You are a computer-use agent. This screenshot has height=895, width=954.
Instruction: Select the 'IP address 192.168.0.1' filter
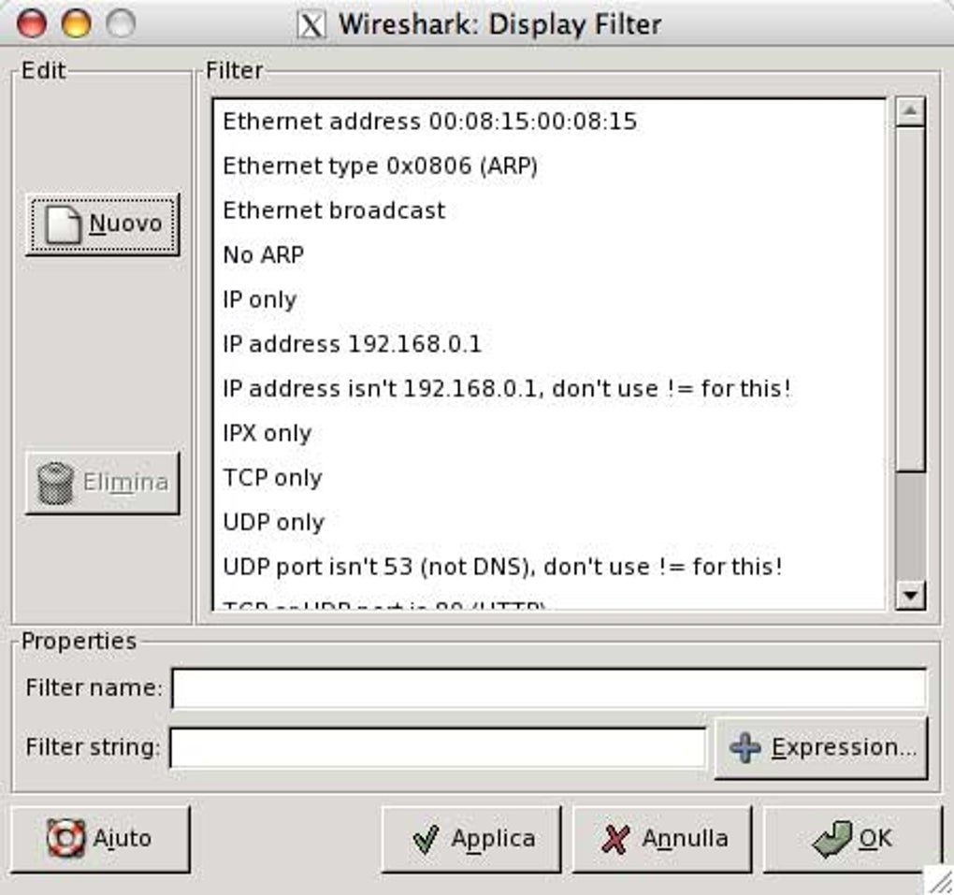click(549, 344)
